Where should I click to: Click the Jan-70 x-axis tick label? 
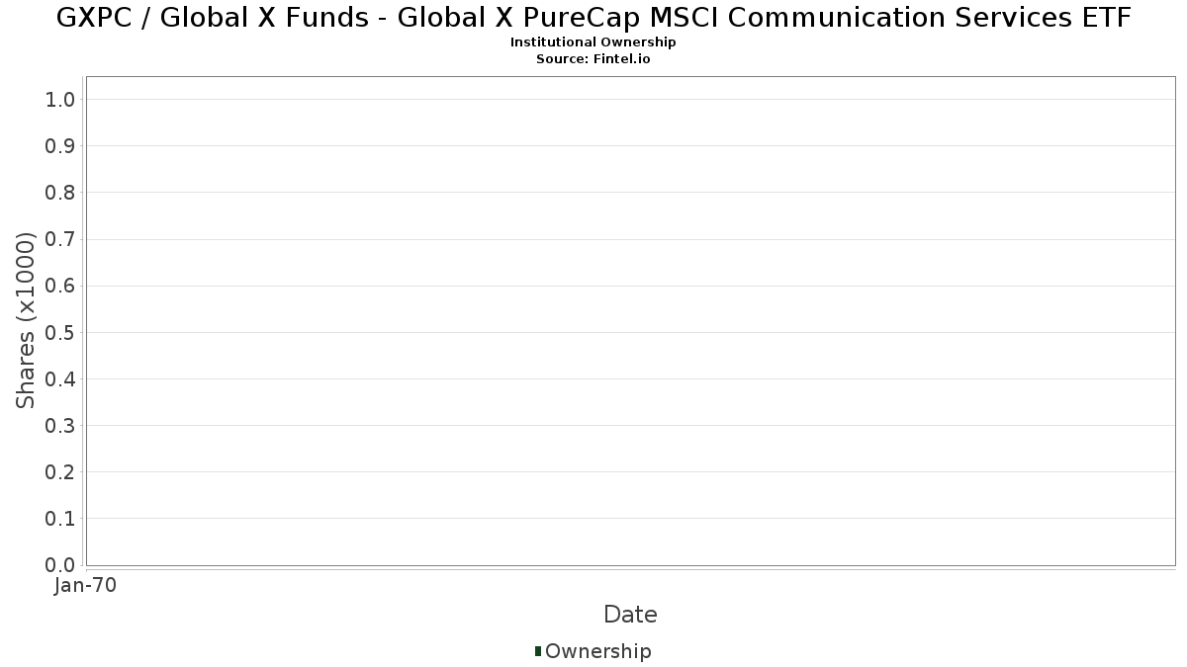tap(86, 586)
